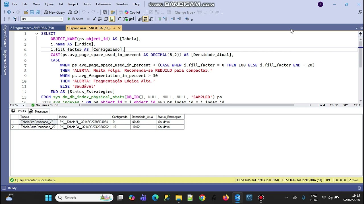The height and width of the screenshot is (204, 364).
Task: Select Results to File output mode
Action: [x=151, y=19]
